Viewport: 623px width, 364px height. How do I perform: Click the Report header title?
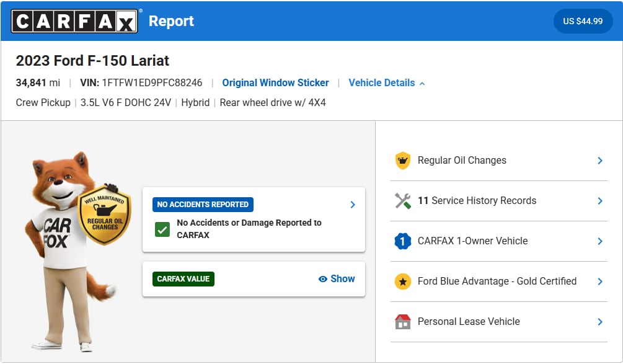[171, 21]
